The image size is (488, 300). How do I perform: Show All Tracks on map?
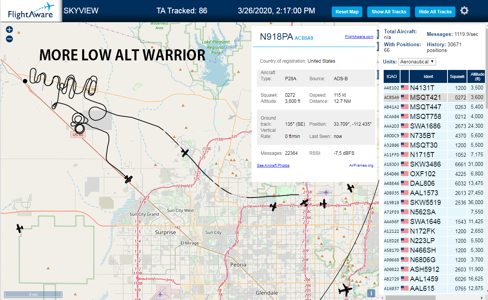(389, 12)
